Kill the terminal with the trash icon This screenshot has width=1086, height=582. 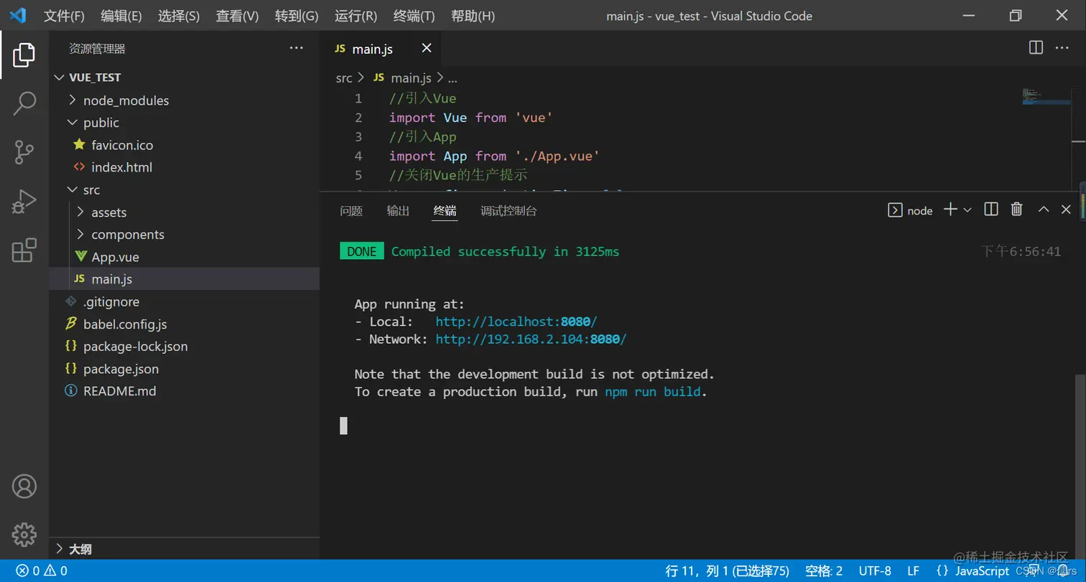pos(1016,209)
